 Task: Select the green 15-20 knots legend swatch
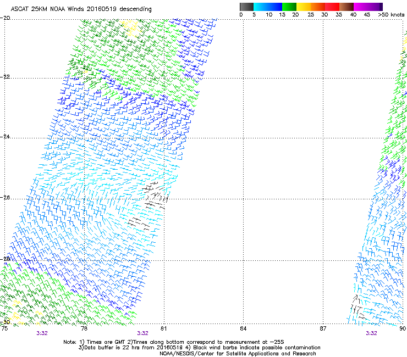point(289,7)
